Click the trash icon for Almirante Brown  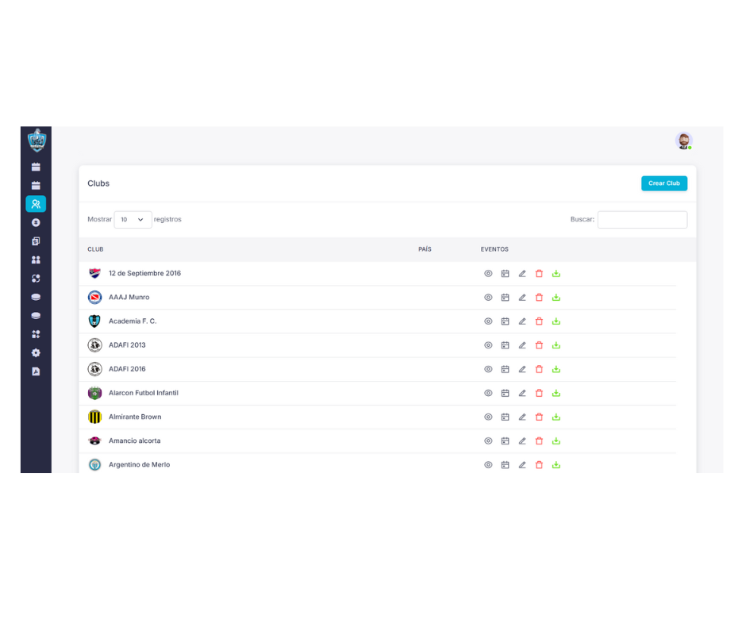click(539, 417)
